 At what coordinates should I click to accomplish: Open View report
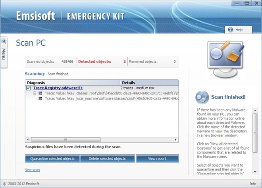[158, 158]
